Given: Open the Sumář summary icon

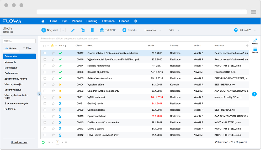Looking at the screenshot, I should (255, 49).
